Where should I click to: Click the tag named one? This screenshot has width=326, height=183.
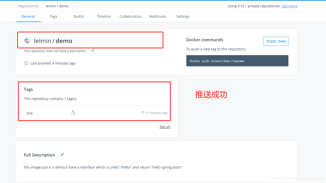click(x=30, y=113)
